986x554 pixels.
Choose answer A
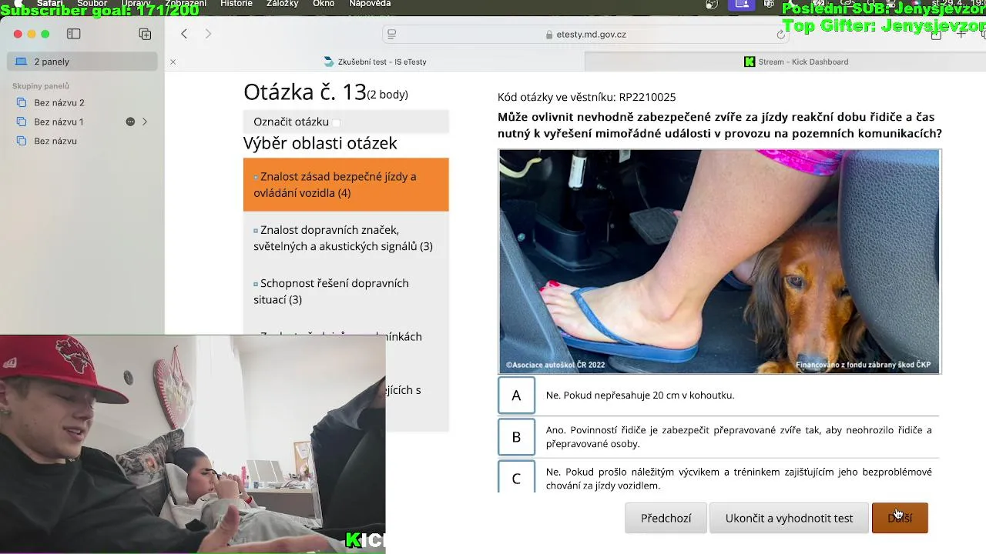pos(516,395)
